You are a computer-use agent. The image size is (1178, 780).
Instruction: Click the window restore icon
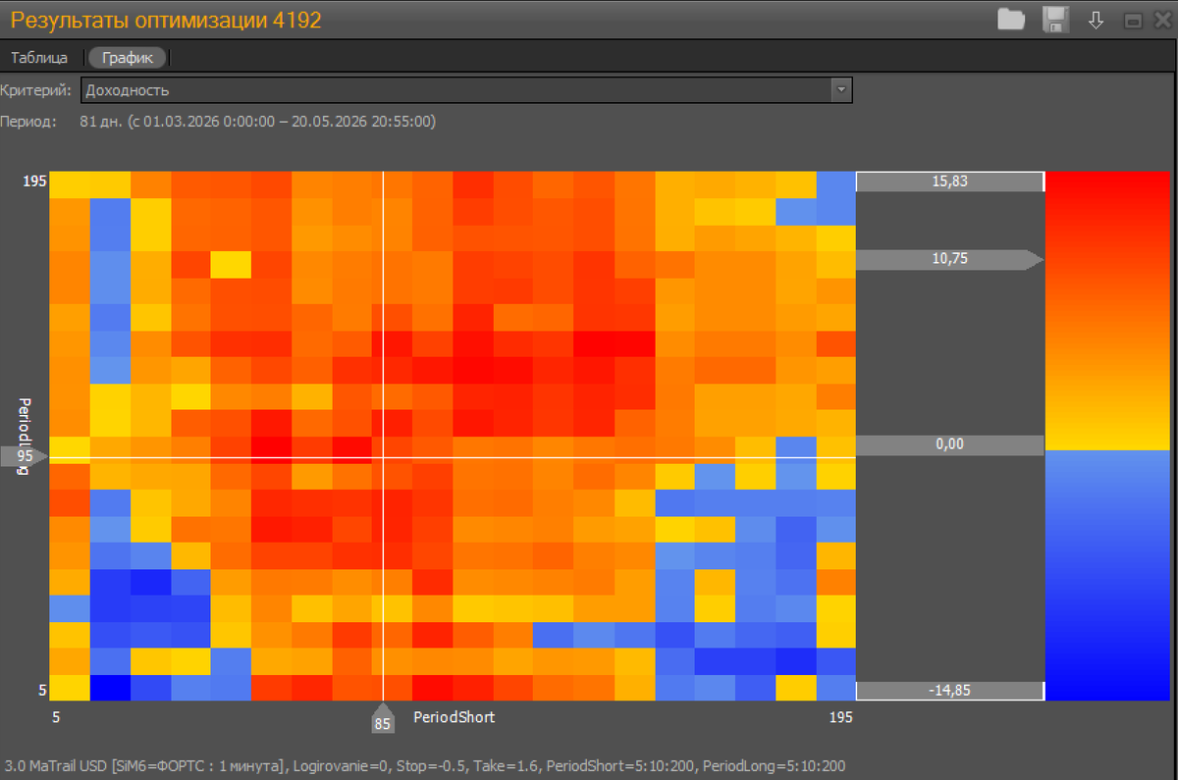[x=1134, y=20]
